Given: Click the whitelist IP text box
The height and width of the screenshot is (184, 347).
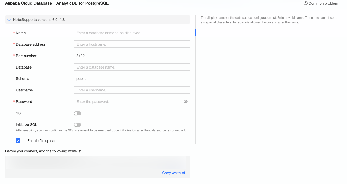Looking at the screenshot, I should [x=97, y=163].
